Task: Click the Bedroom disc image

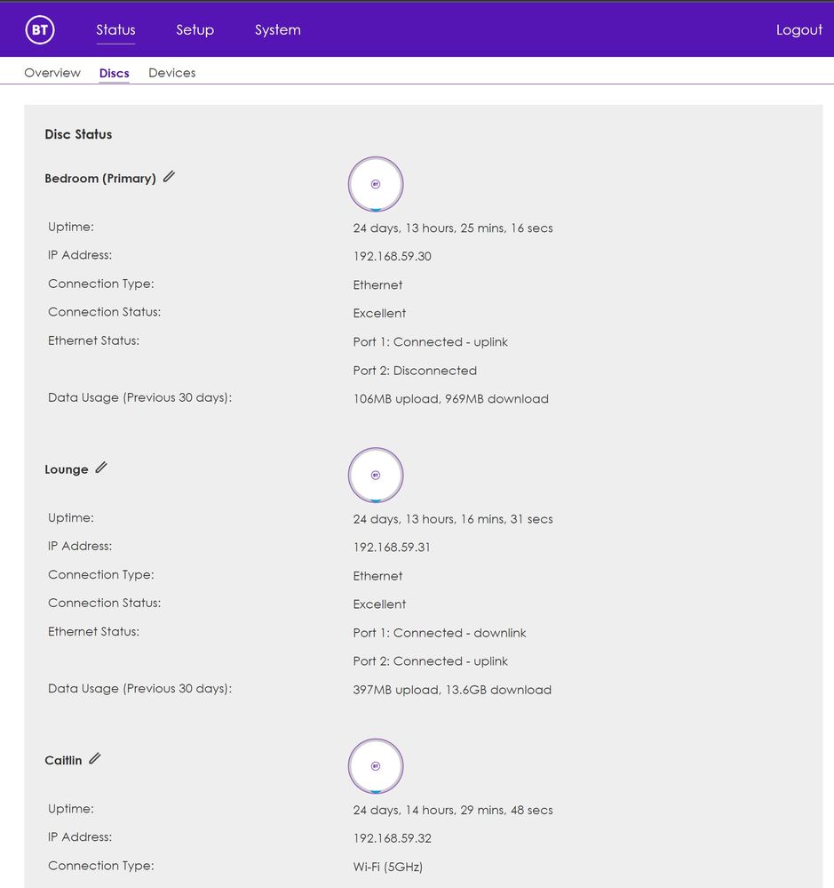Action: pos(375,184)
